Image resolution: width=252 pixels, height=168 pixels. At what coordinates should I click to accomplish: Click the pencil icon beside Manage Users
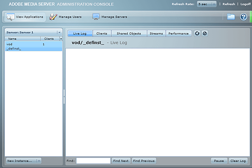[x=53, y=17]
